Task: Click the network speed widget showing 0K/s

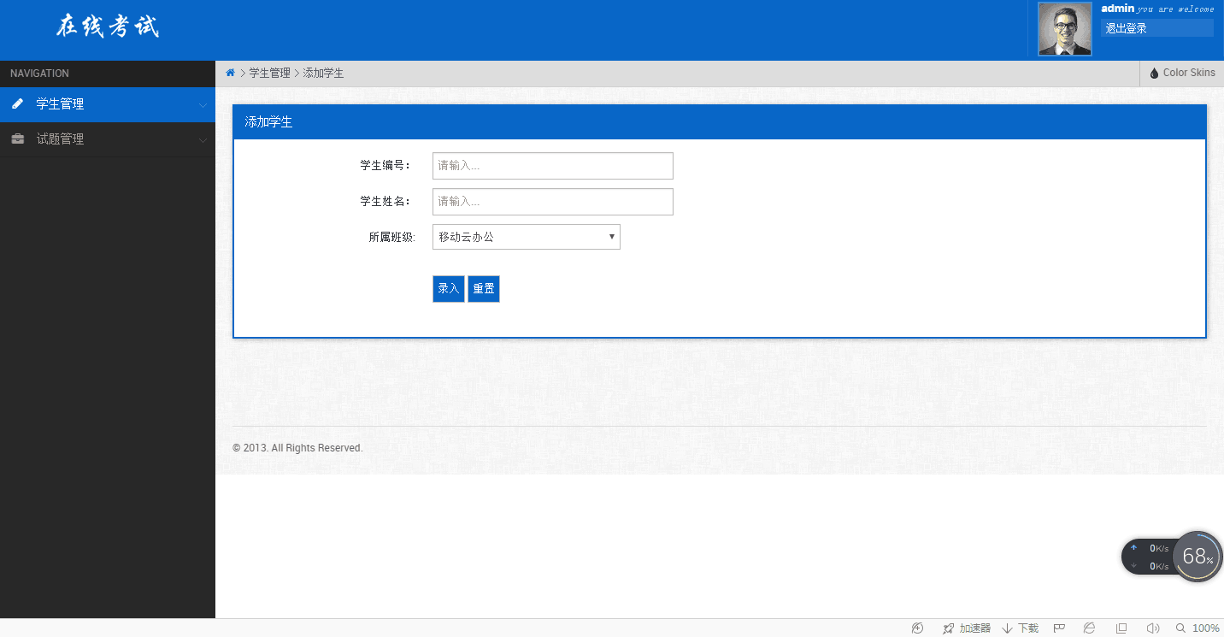Action: click(x=1148, y=557)
